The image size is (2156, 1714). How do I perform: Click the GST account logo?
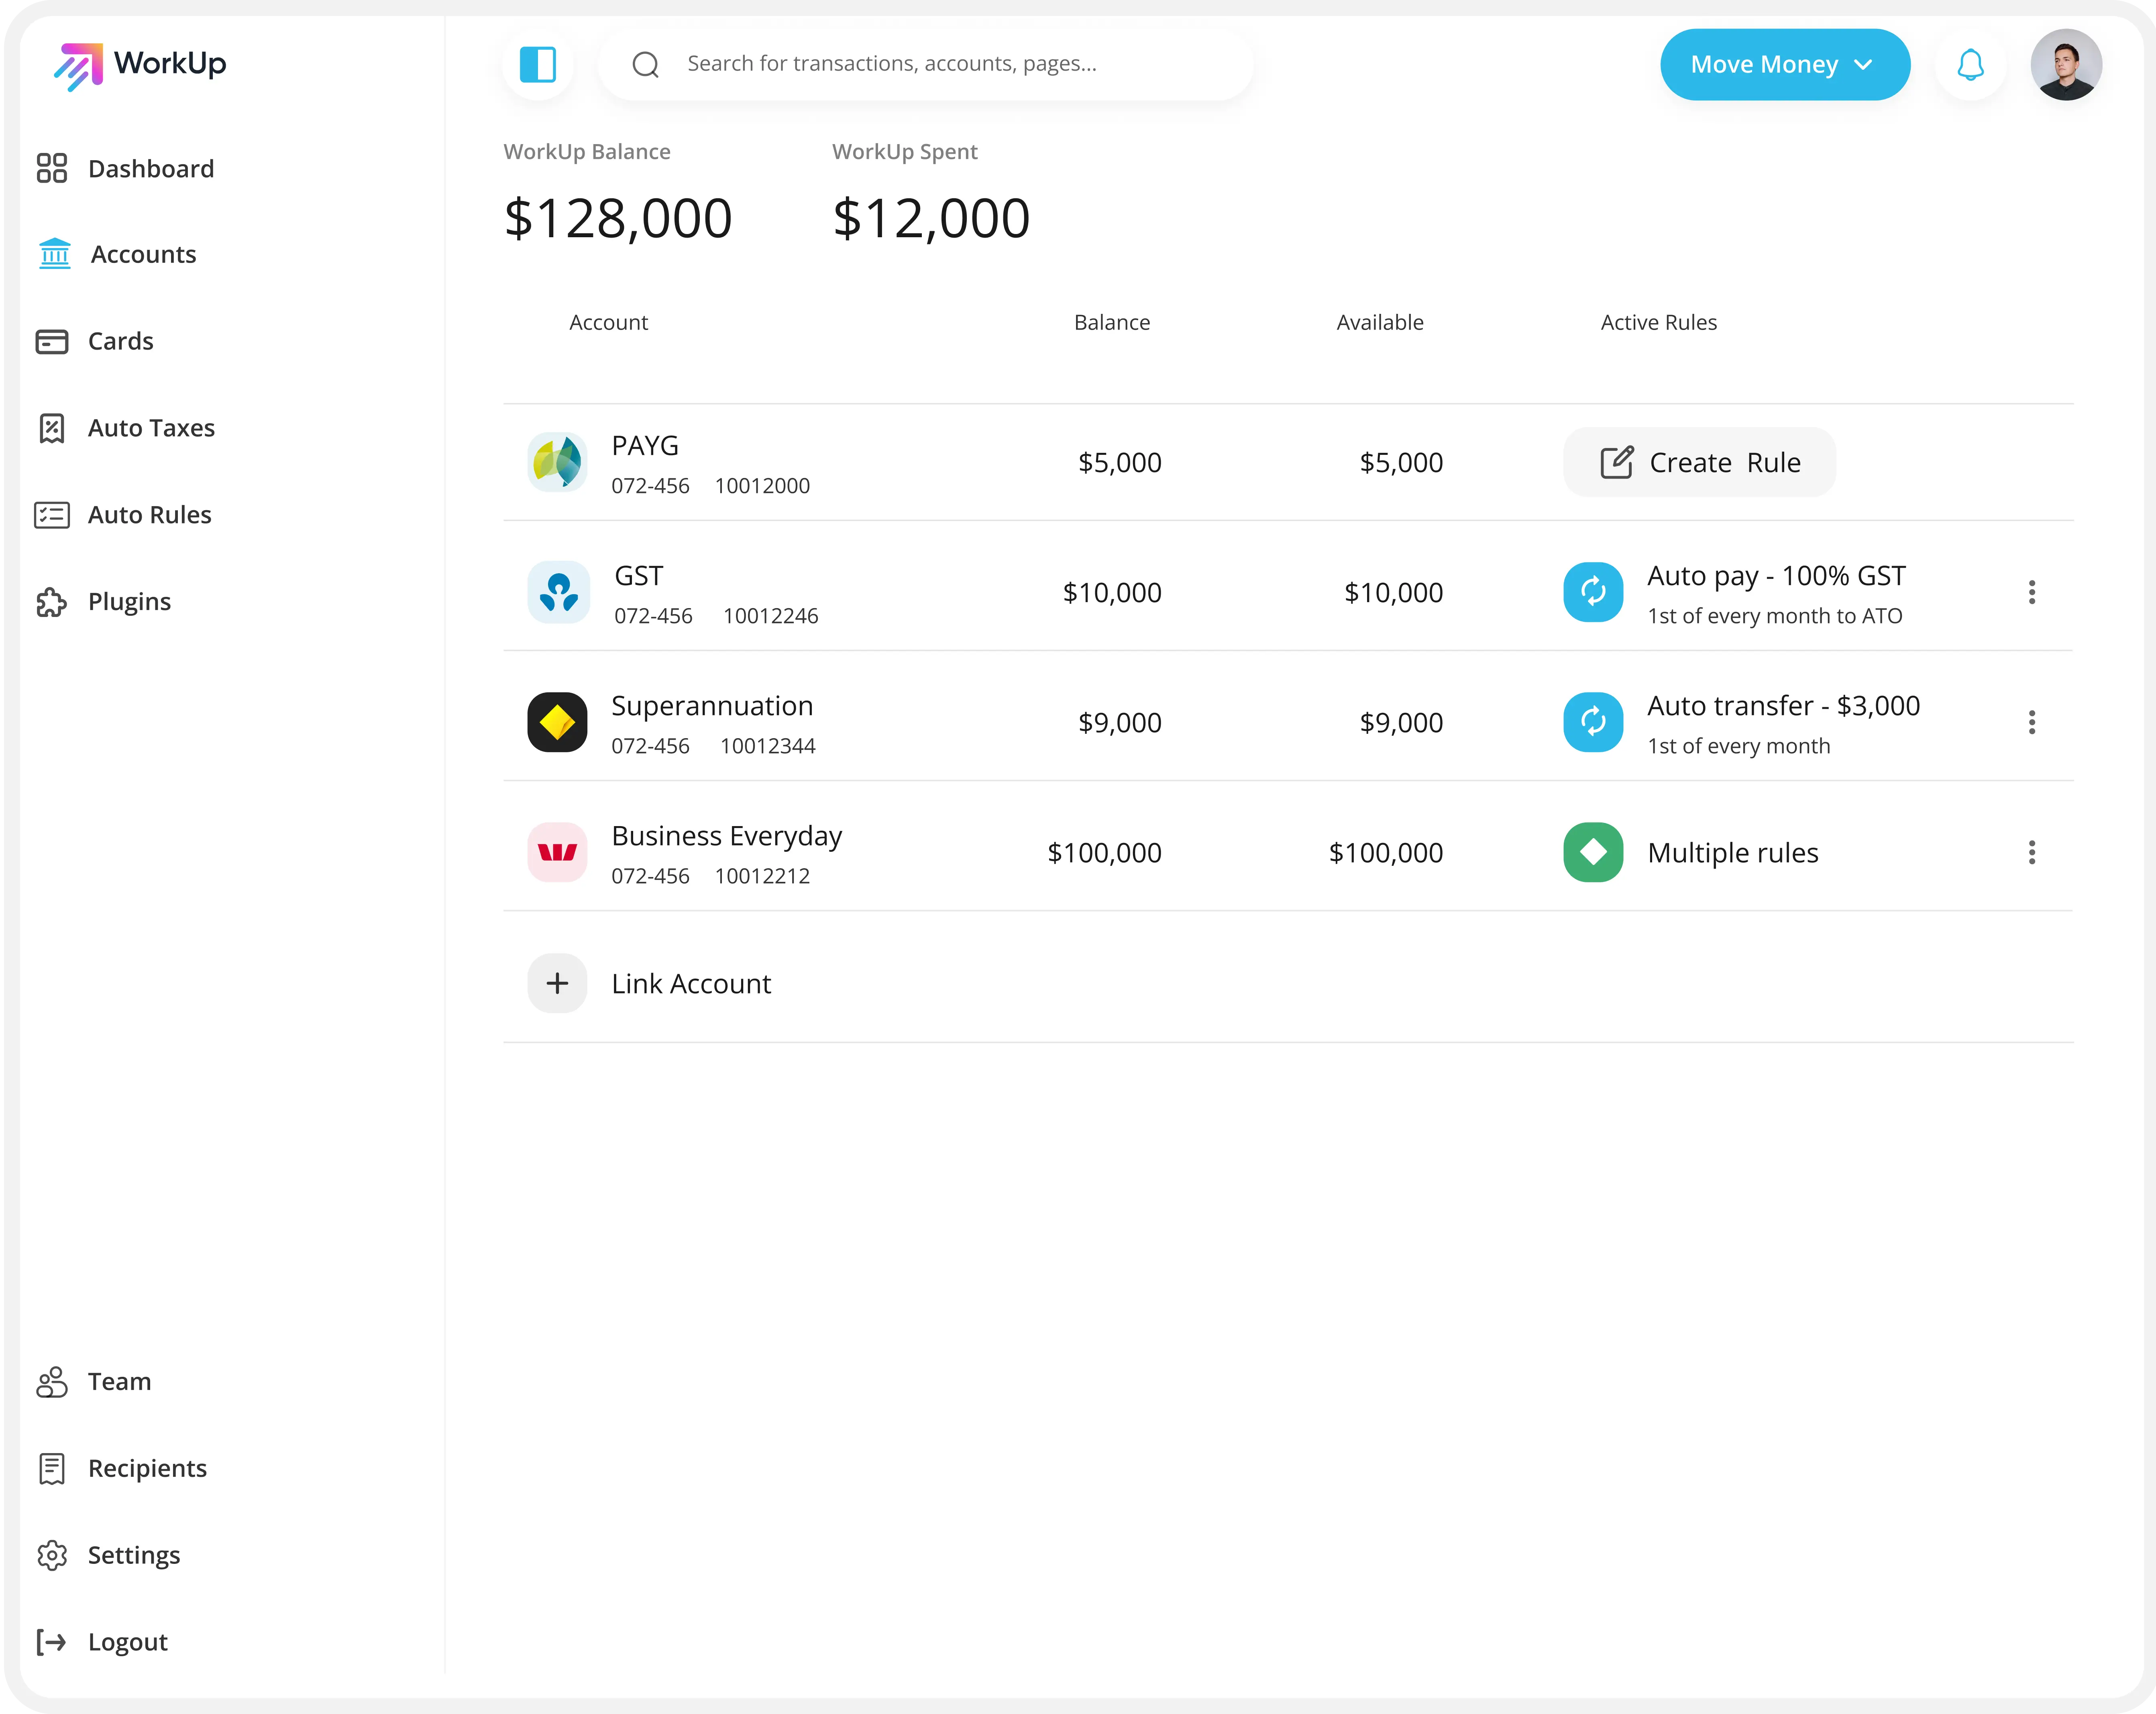click(558, 592)
